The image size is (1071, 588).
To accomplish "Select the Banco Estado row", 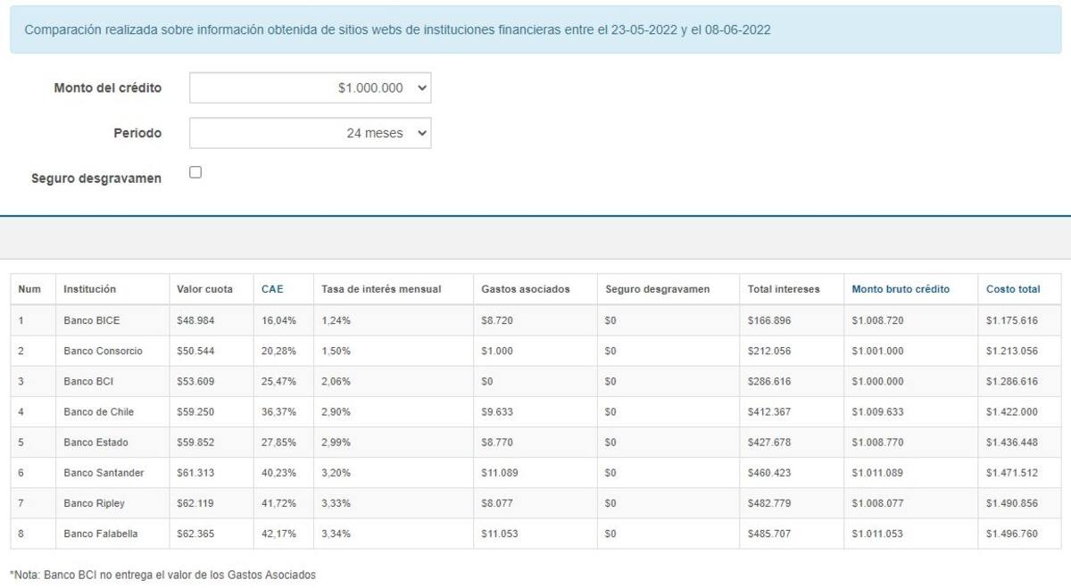I will coord(535,442).
